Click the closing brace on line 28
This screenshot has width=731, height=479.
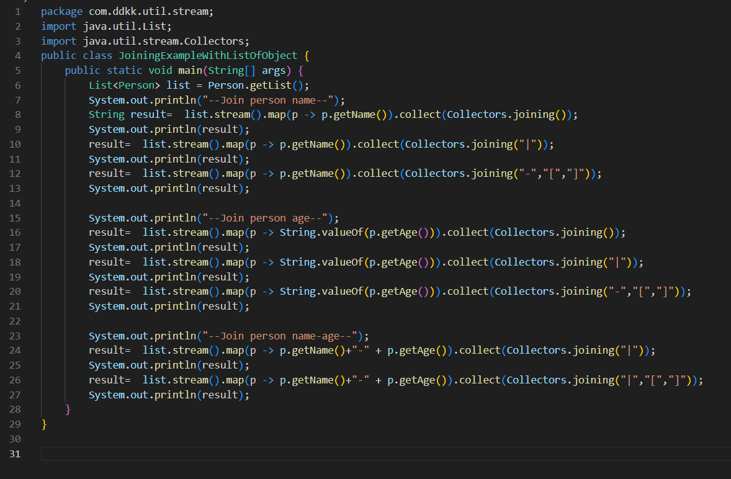[68, 410]
